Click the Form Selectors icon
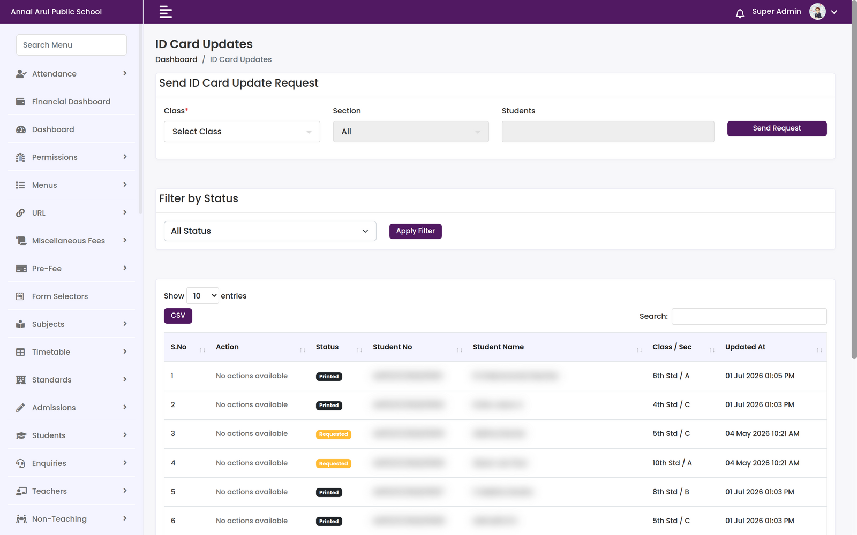Screen dimensions: 857x535 pos(20,296)
